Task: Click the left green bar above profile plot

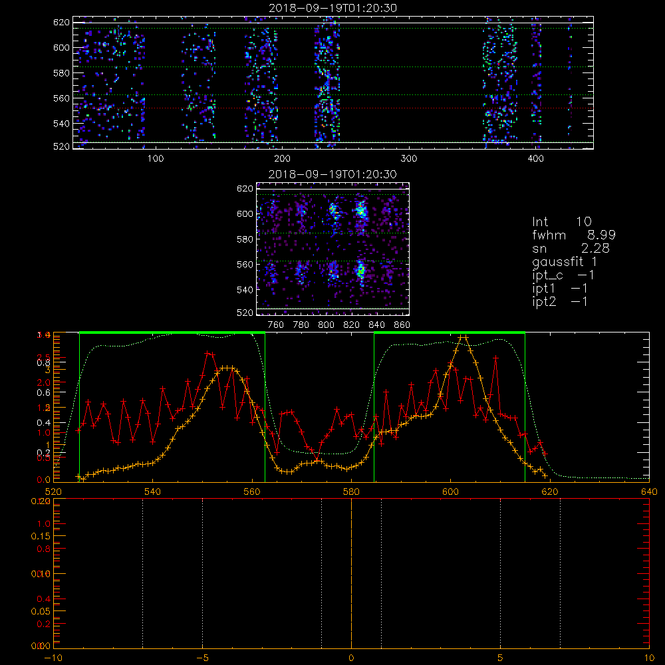Action: pyautogui.click(x=172, y=332)
